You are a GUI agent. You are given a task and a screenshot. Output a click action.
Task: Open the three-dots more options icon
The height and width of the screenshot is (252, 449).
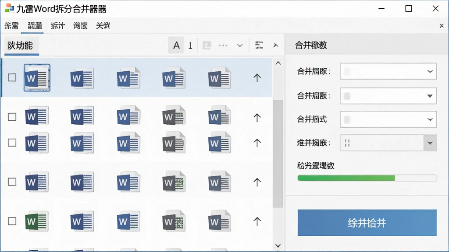[223, 45]
